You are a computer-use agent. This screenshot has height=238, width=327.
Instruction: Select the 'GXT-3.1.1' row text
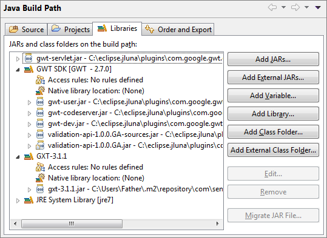[x=52, y=156]
